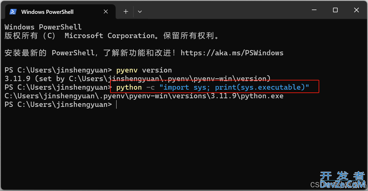The image size is (368, 191).
Task: Click the PowerShell icon in the tab
Action: 13,12
